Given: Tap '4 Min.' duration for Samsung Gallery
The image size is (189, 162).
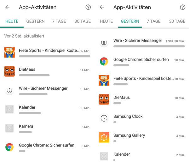Looking at the screenshot, I should pyautogui.click(x=180, y=136).
